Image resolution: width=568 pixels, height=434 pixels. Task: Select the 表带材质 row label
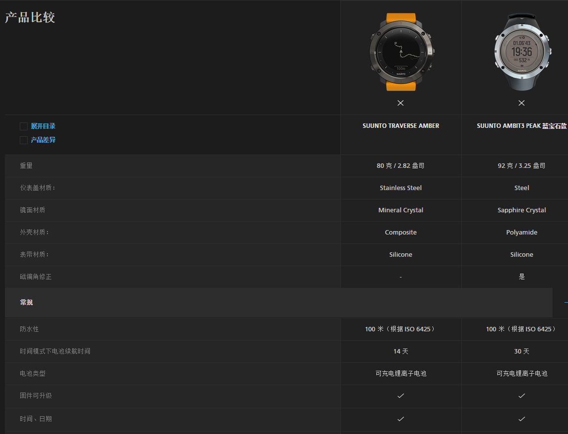coord(34,254)
